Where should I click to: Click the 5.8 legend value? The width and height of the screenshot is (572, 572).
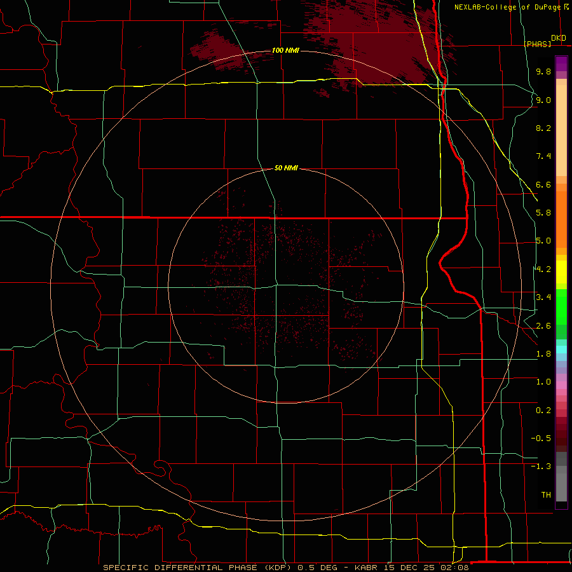(x=543, y=213)
